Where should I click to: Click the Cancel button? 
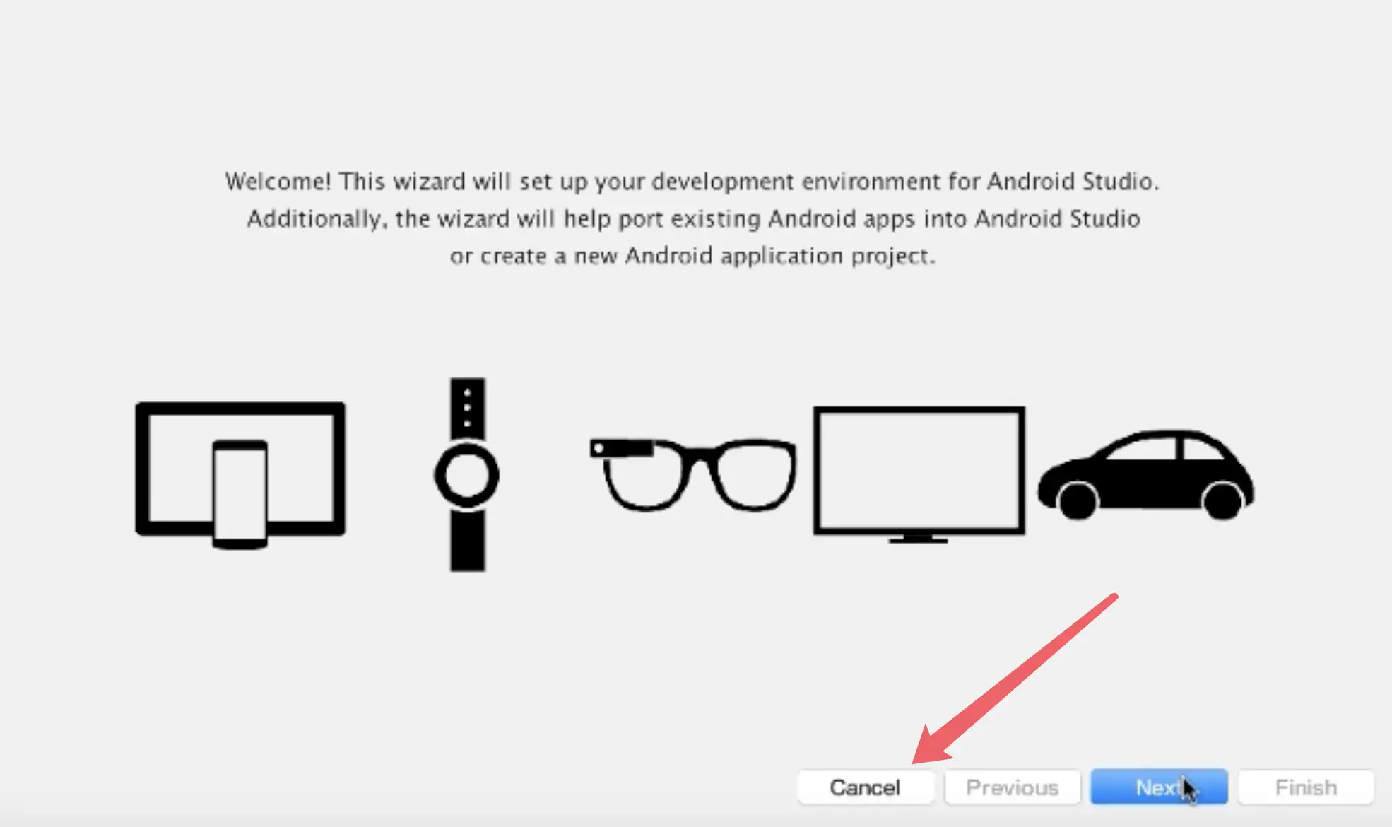point(866,787)
